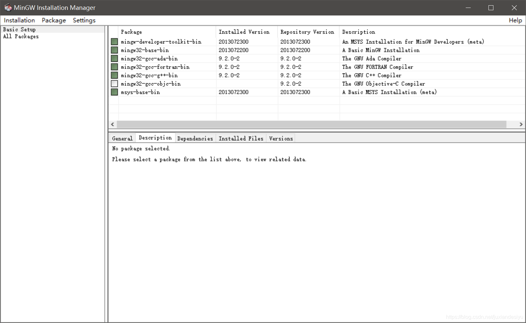Click the horizontal scrollbar left arrow
Image resolution: width=526 pixels, height=323 pixels.
coord(113,124)
